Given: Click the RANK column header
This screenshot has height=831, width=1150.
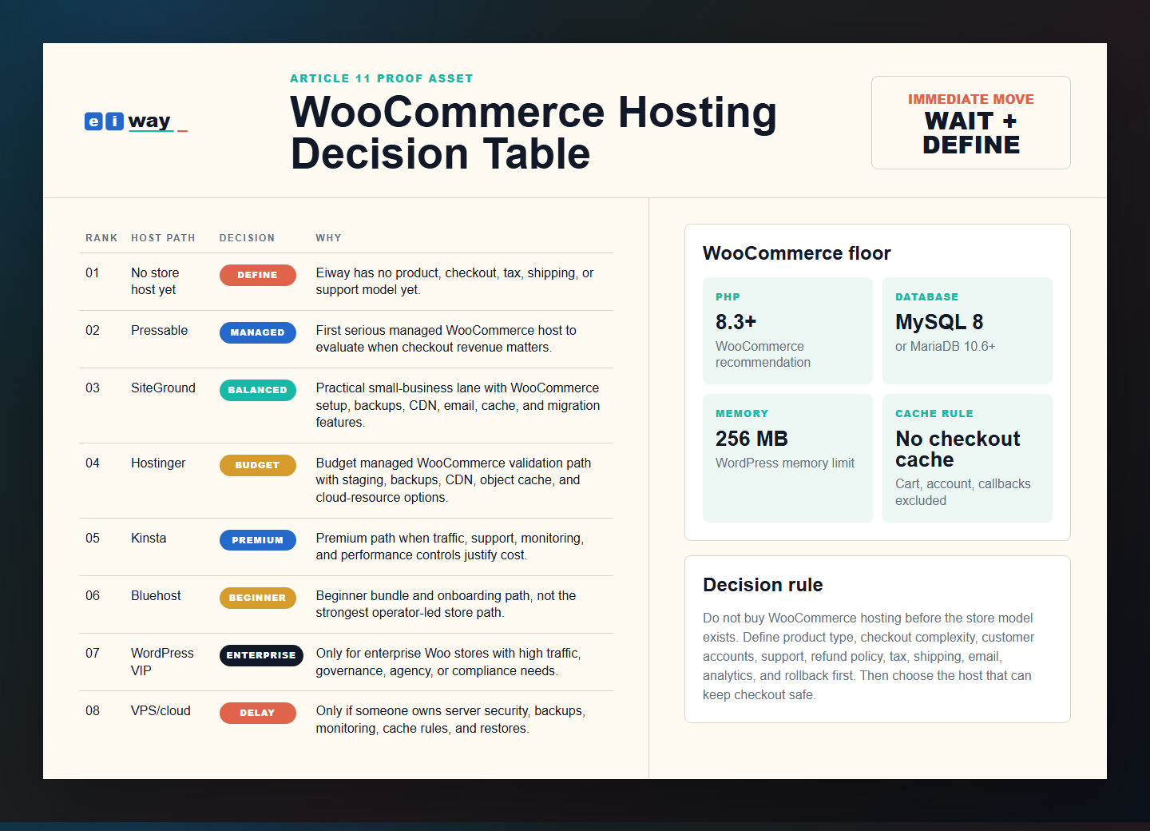Looking at the screenshot, I should [x=101, y=238].
